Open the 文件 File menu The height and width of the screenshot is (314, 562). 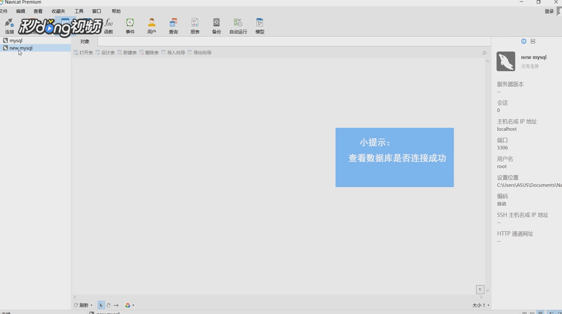coord(4,11)
